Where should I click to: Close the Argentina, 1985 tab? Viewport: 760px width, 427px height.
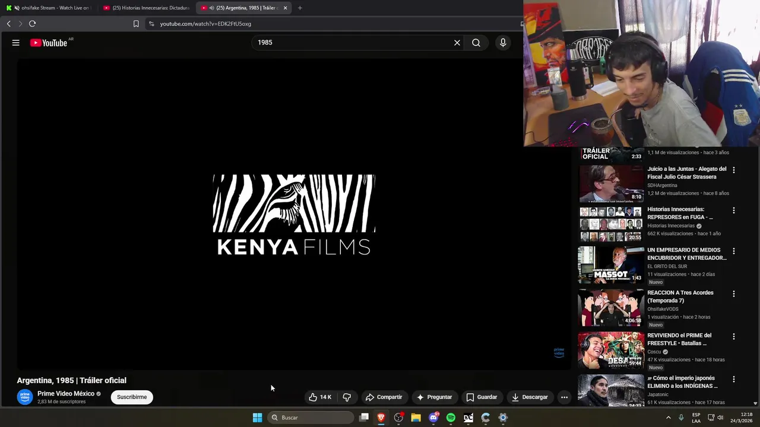coord(286,8)
